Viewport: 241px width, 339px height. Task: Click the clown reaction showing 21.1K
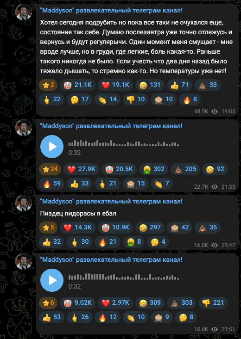pos(77,85)
